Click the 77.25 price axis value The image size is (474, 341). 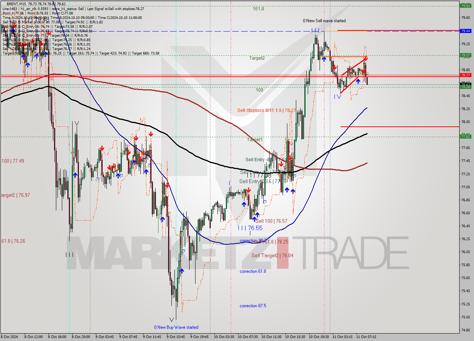pyautogui.click(x=465, y=174)
